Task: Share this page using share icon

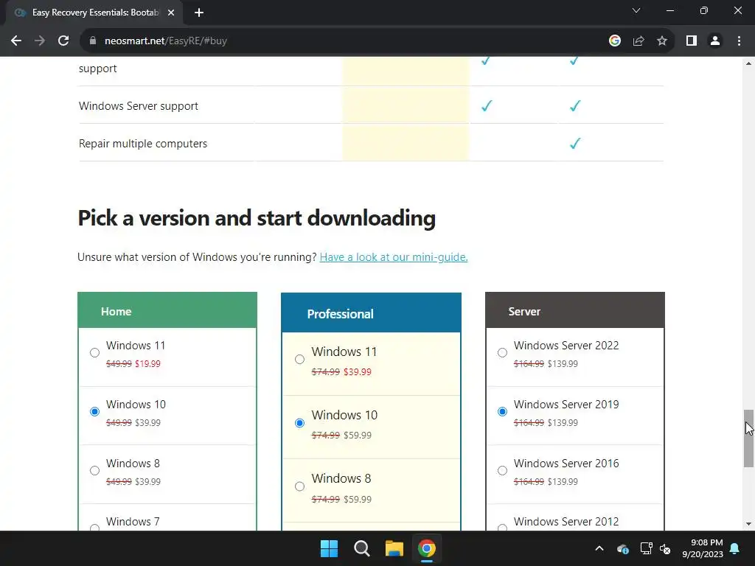Action: [639, 41]
